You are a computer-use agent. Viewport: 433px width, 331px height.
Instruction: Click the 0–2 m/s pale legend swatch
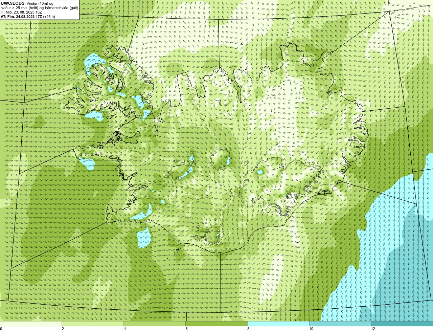click(31, 324)
